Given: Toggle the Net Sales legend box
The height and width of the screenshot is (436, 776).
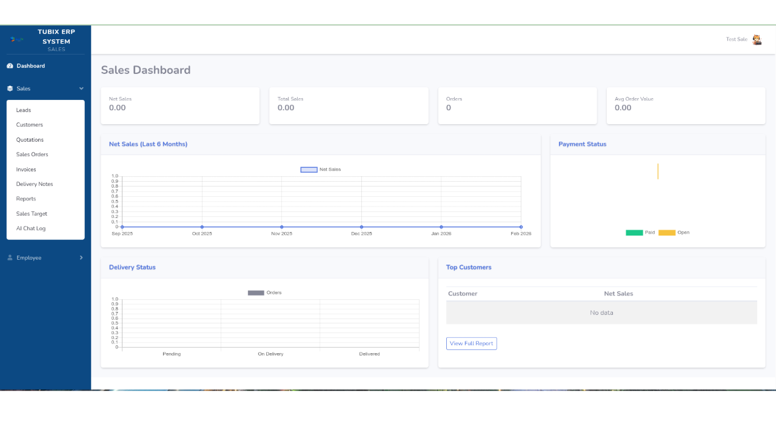Looking at the screenshot, I should click(309, 170).
